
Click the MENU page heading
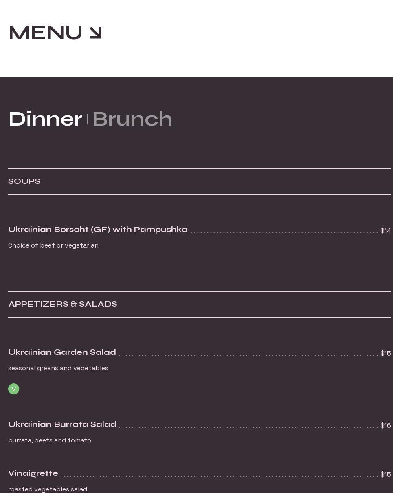[x=45, y=33]
